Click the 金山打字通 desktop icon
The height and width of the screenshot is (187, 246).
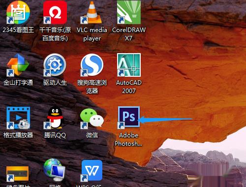coord(18,65)
